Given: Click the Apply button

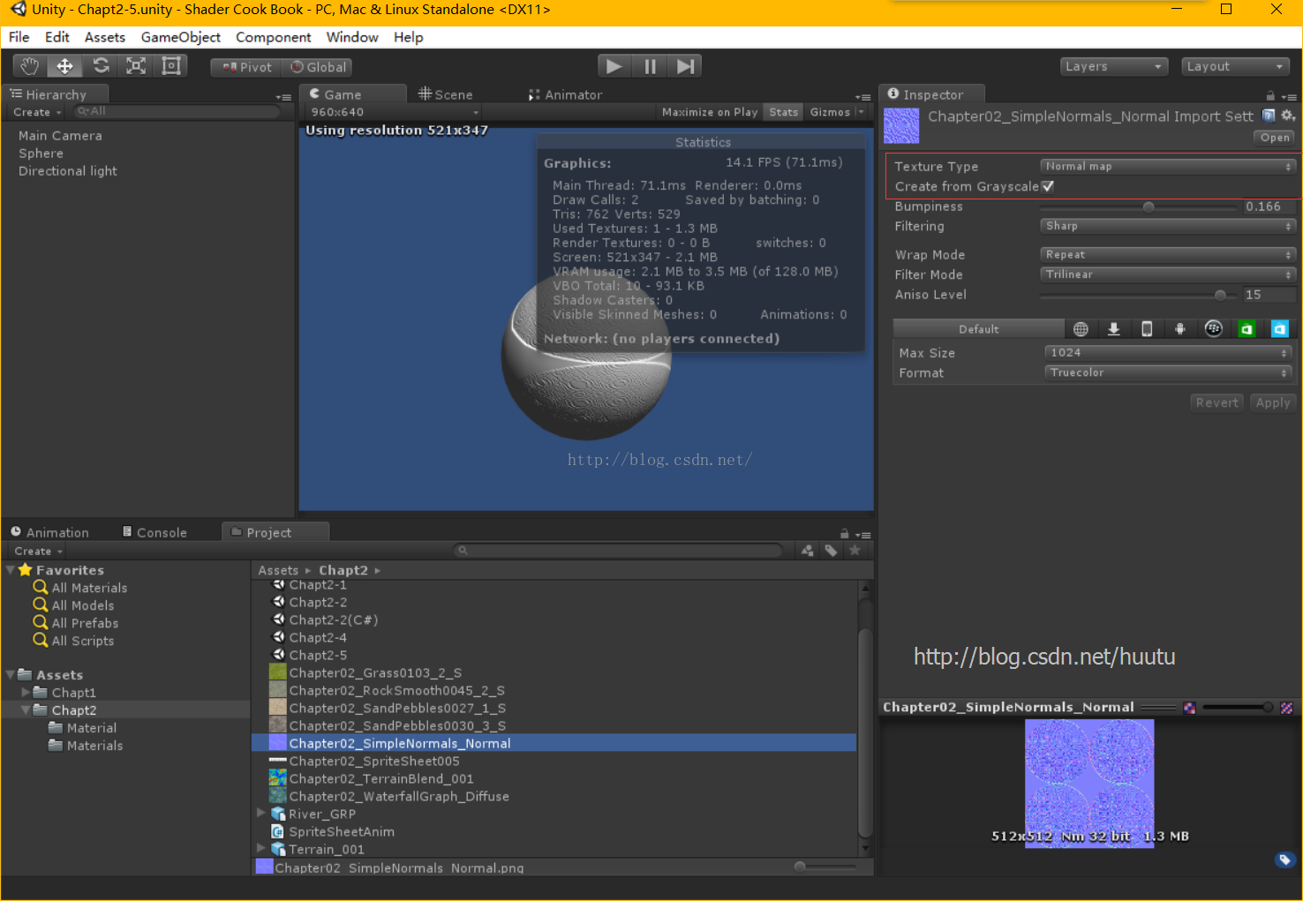Looking at the screenshot, I should (1273, 402).
